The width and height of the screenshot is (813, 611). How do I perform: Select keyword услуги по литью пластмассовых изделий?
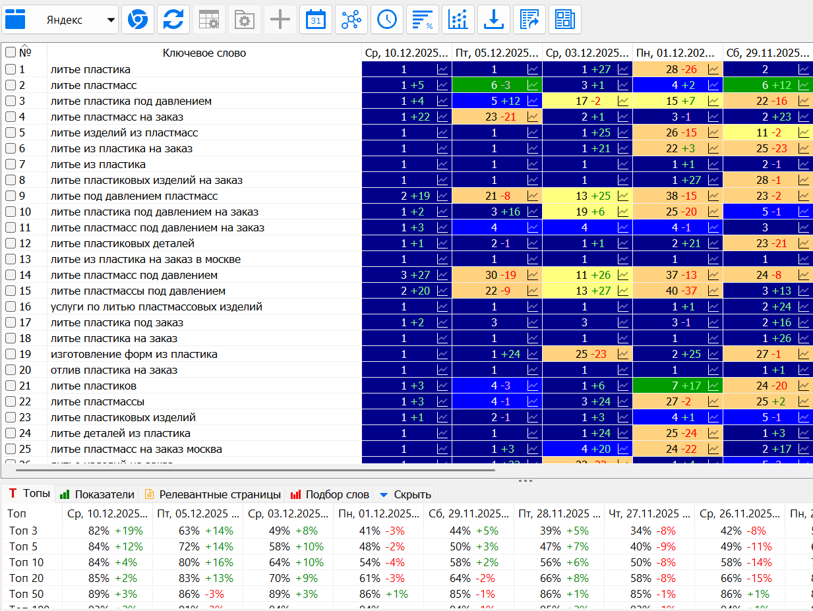tap(156, 306)
